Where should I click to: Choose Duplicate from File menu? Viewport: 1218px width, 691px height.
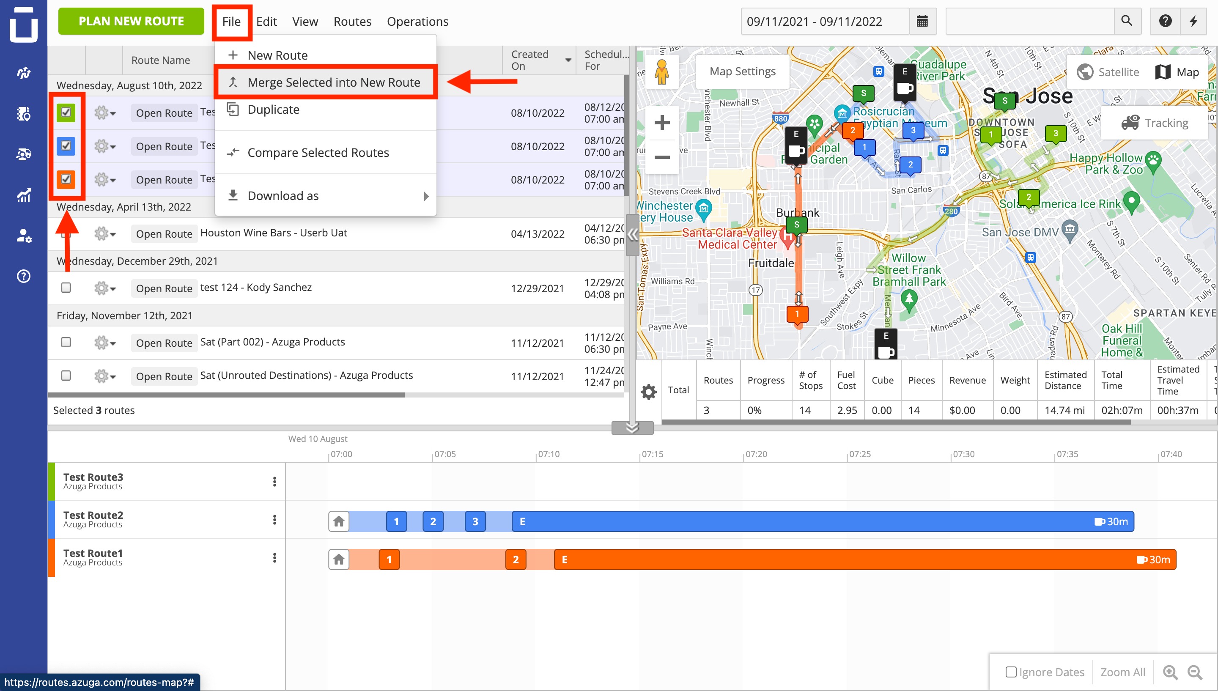(x=326, y=110)
